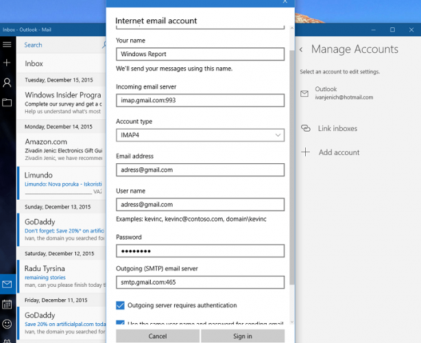Open the accounts person icon in sidebar

7,82
